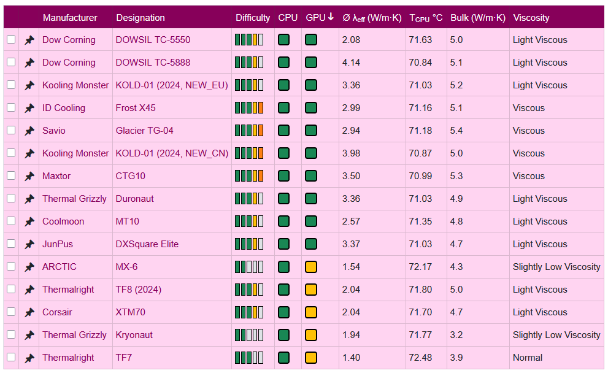Screen dimensions: 608x373
Task: Open the Kooling Monster KOLD-01 (2024, NEW_EU) link
Action: (x=171, y=85)
